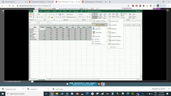Open PowerPoint from the Windows taskbar

click(x=77, y=94)
